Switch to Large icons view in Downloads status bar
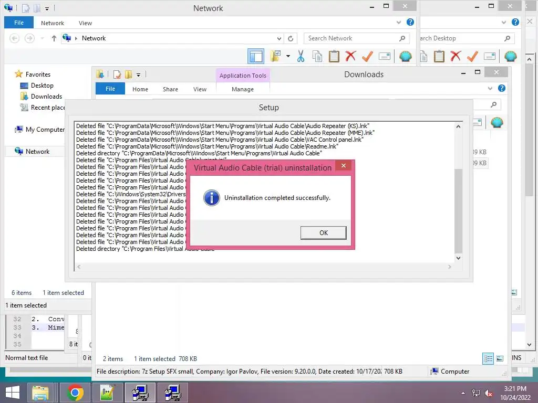Image resolution: width=538 pixels, height=403 pixels. coord(500,359)
